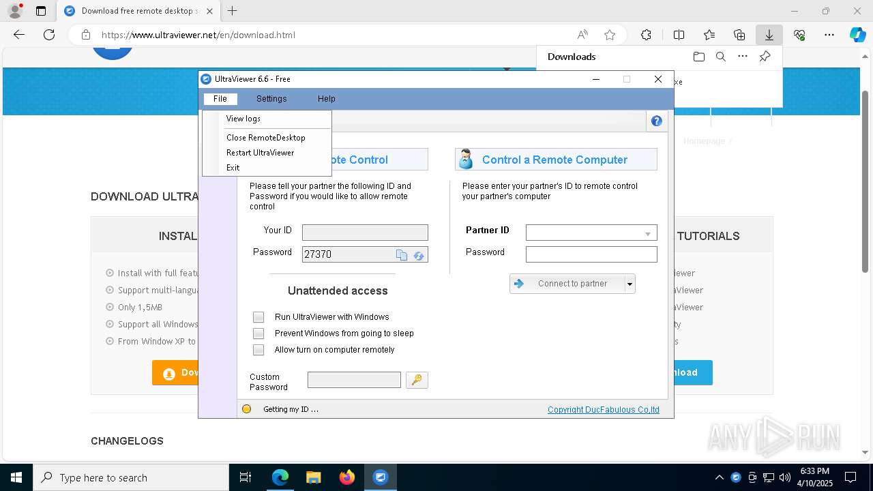Click Windows taskbar search box
Screen dimensions: 873x491
[131, 477]
